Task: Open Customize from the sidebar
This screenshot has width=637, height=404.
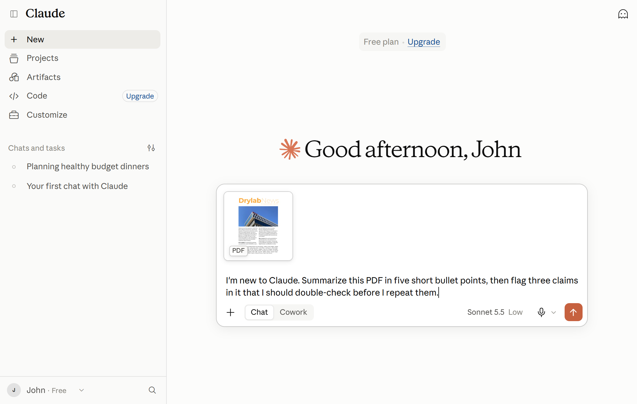Action: pyautogui.click(x=83, y=115)
